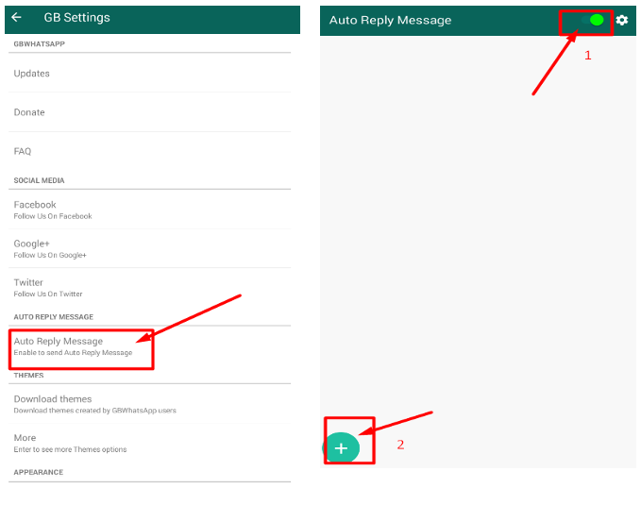This screenshot has width=641, height=505.
Task: Open Google+ follow option
Action: [149, 248]
